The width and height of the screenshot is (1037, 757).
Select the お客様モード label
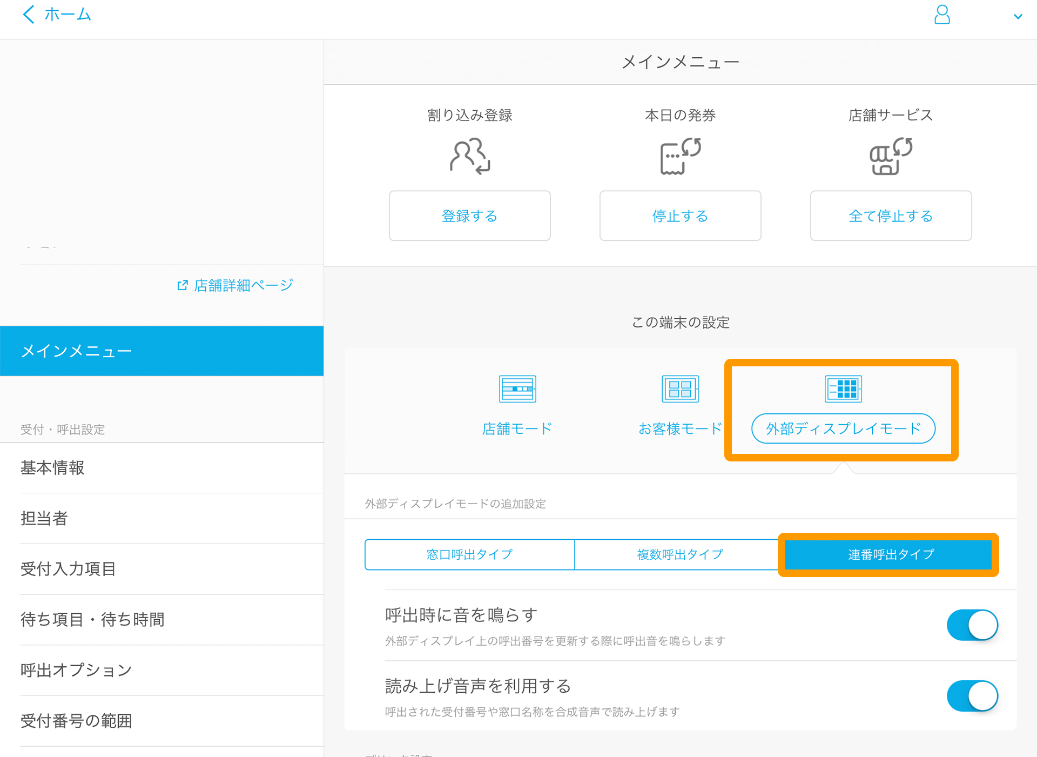point(681,428)
